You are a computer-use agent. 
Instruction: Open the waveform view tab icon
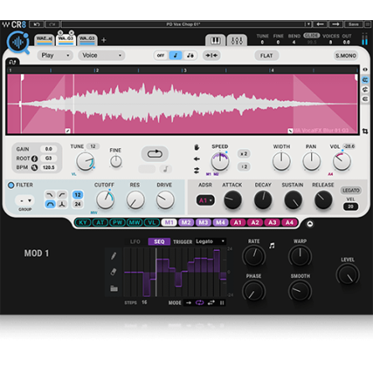pos(13,62)
